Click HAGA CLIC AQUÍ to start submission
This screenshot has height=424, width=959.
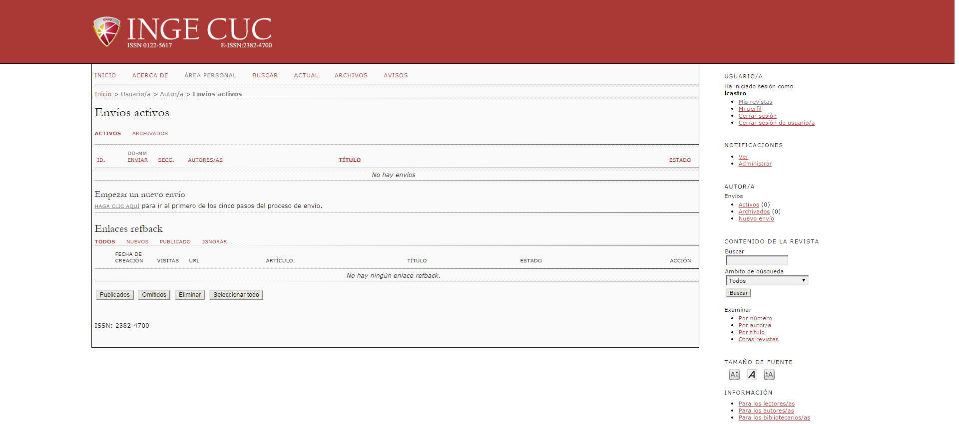(x=117, y=206)
